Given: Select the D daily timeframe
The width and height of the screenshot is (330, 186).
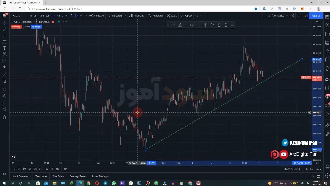Looking at the screenshot, I should [x=62, y=16].
